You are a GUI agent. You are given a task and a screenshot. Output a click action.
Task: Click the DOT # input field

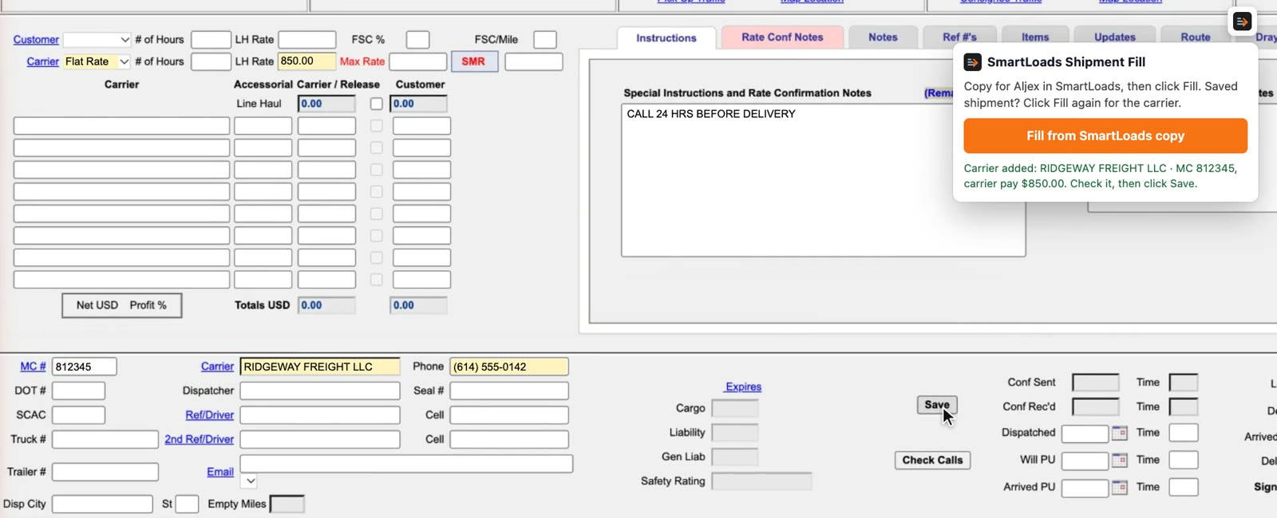(78, 390)
